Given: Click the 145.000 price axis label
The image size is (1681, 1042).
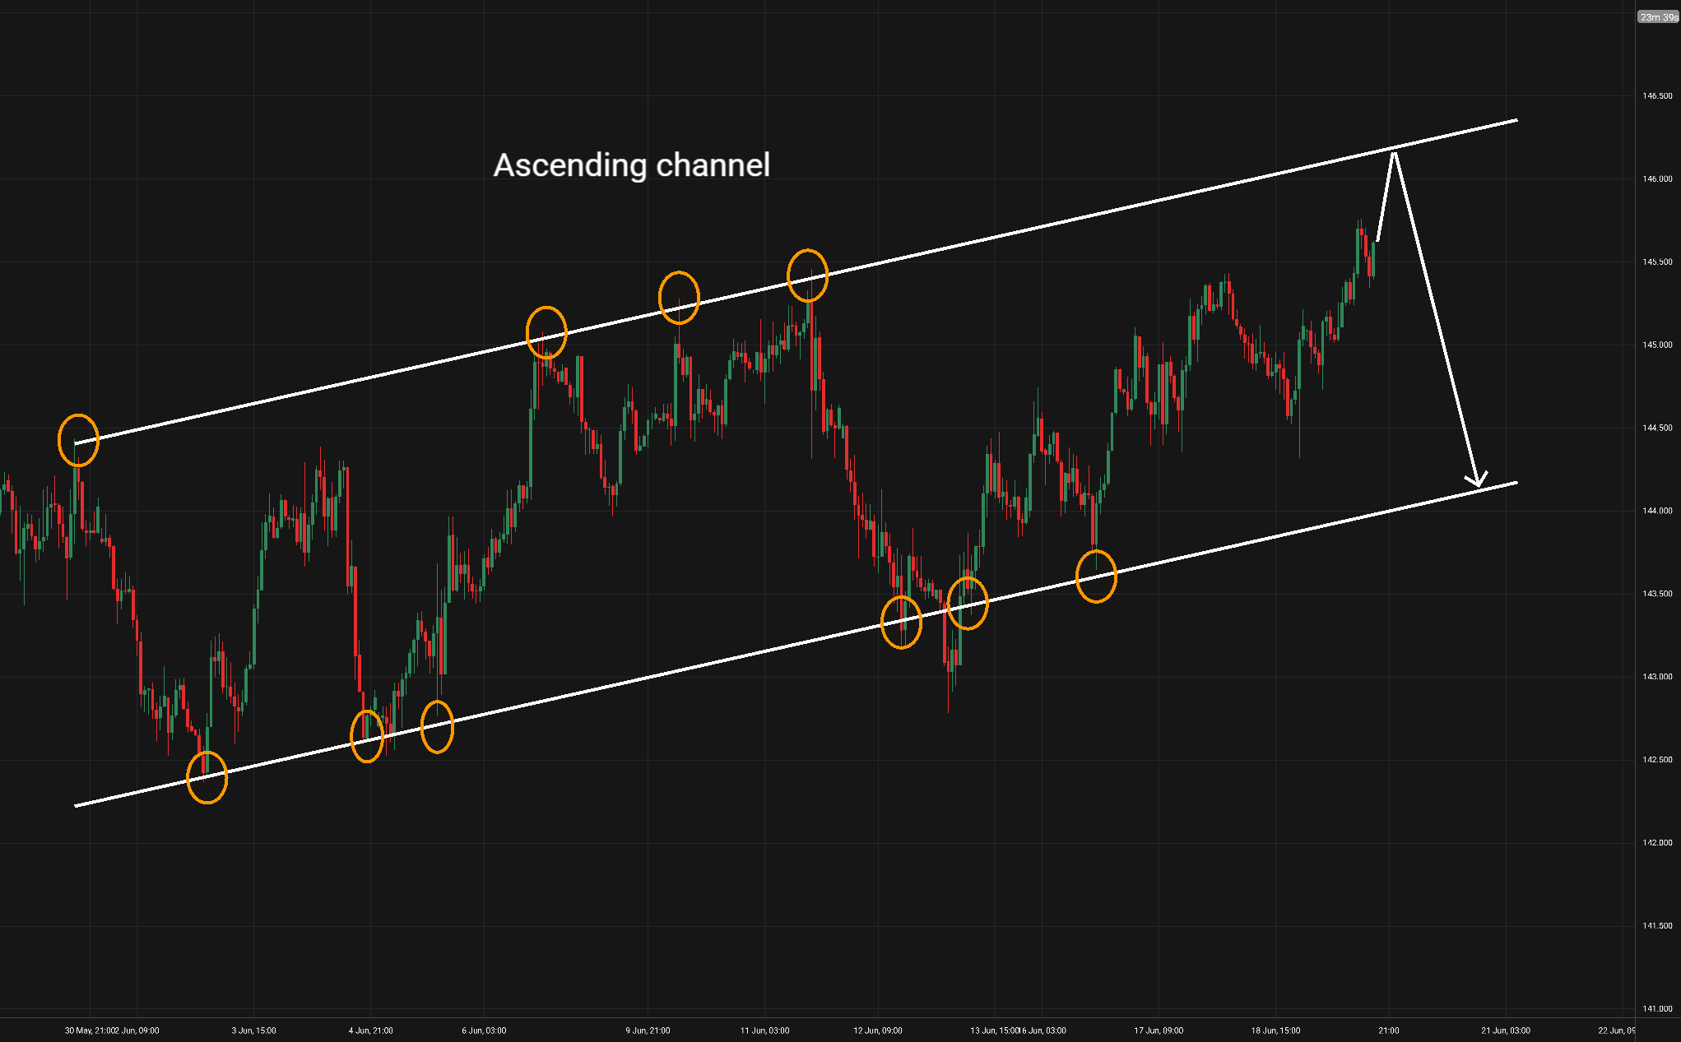Looking at the screenshot, I should [x=1657, y=345].
